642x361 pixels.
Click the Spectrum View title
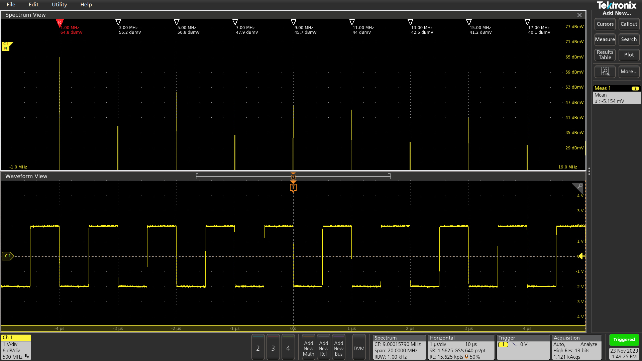pyautogui.click(x=25, y=15)
